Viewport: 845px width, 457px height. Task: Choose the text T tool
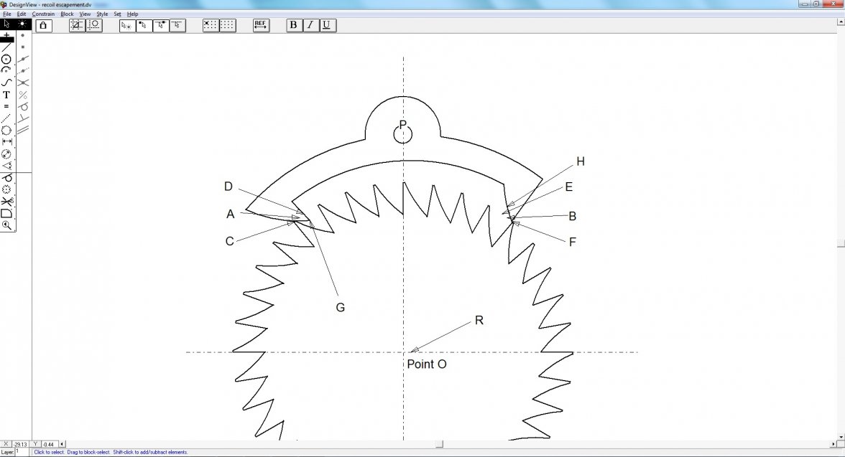tap(6, 95)
